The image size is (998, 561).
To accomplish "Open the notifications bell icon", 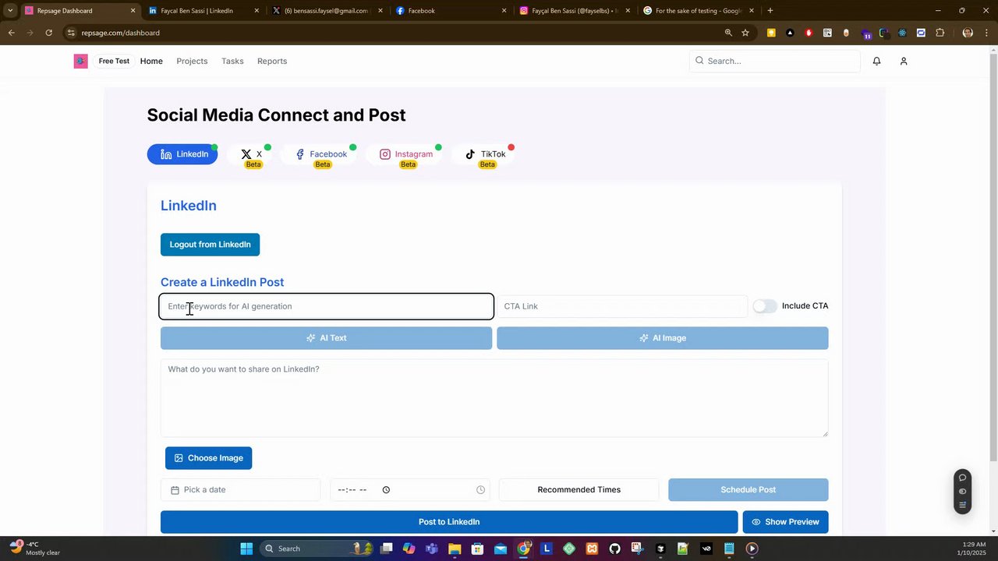I will 876,61.
